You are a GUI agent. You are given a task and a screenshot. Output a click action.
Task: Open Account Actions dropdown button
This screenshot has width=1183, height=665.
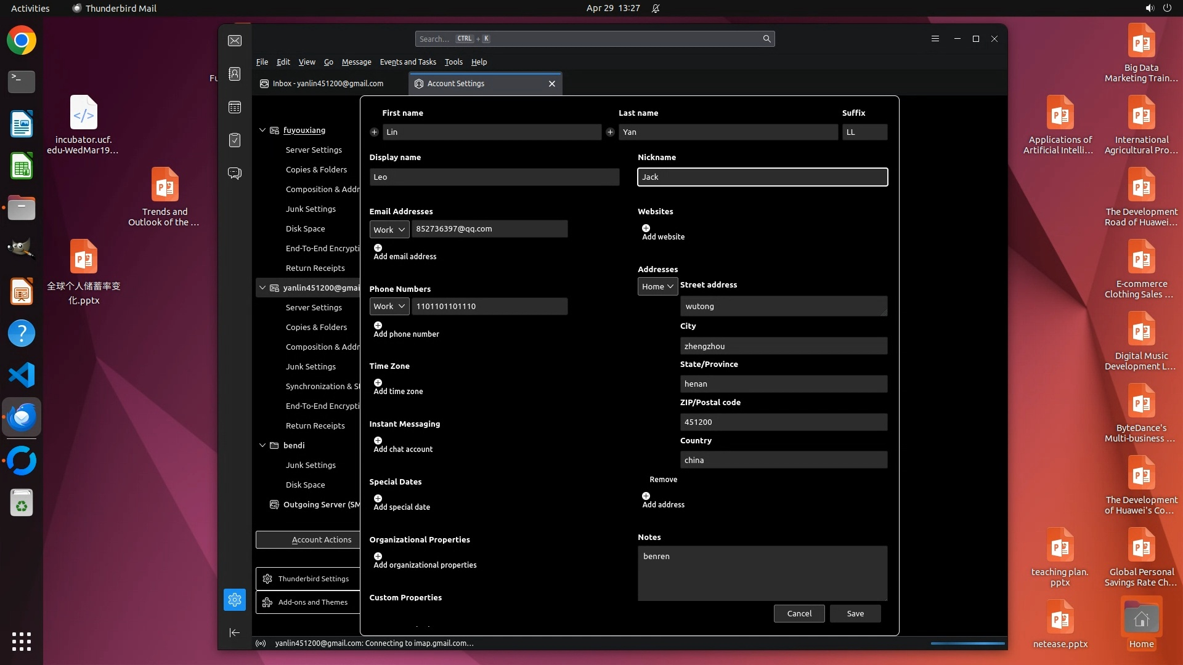coord(308,539)
